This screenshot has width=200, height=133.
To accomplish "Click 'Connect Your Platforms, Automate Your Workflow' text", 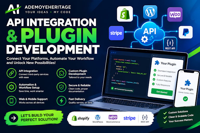I will (50, 58).
